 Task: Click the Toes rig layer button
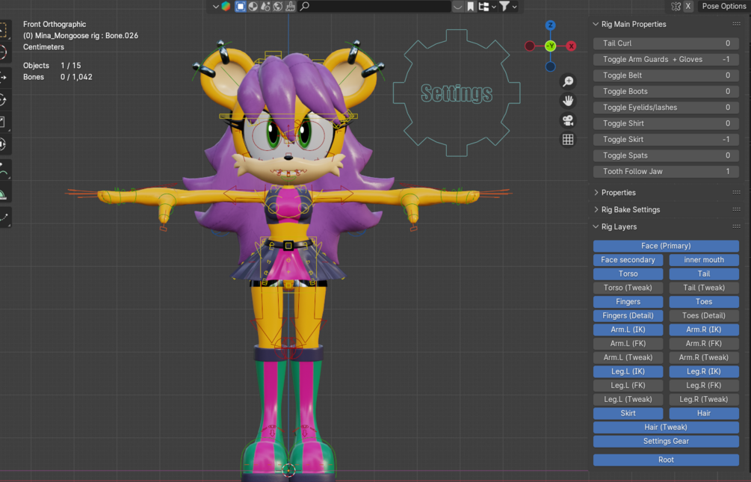(704, 302)
